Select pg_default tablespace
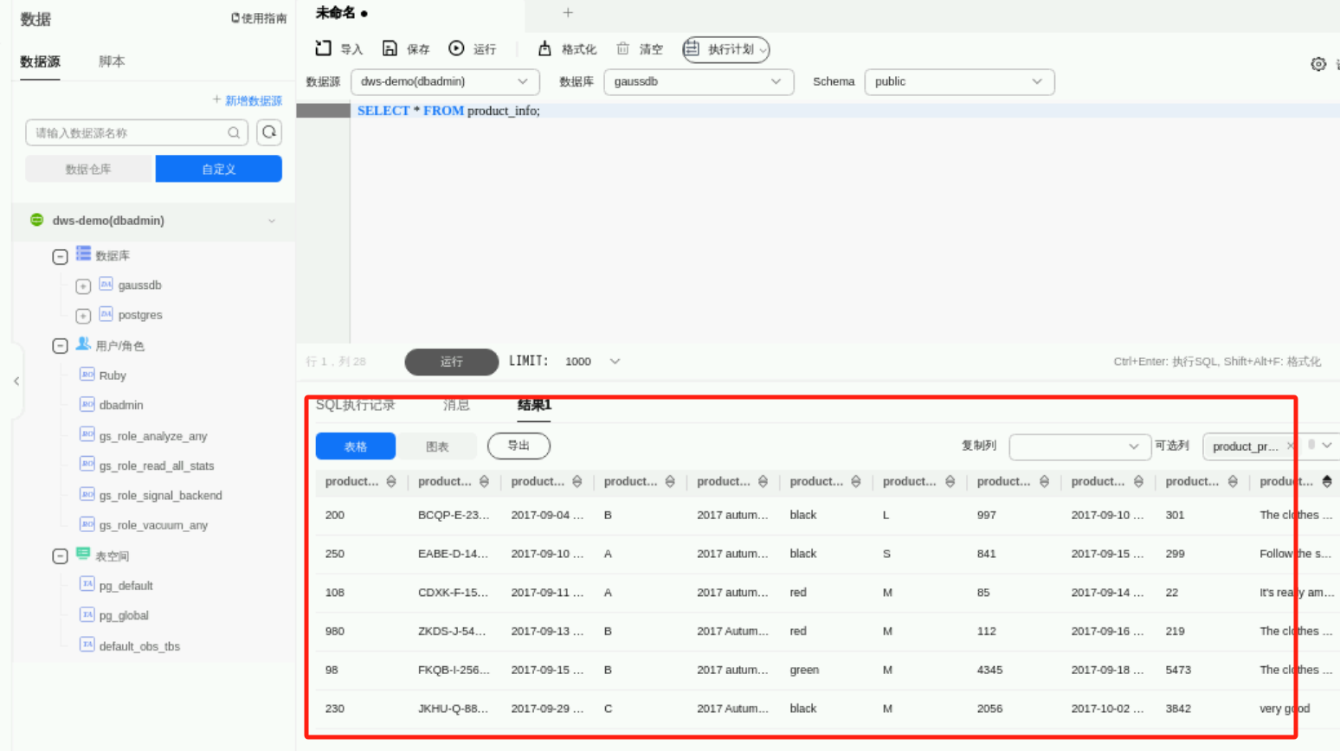The width and height of the screenshot is (1340, 751). click(x=126, y=586)
